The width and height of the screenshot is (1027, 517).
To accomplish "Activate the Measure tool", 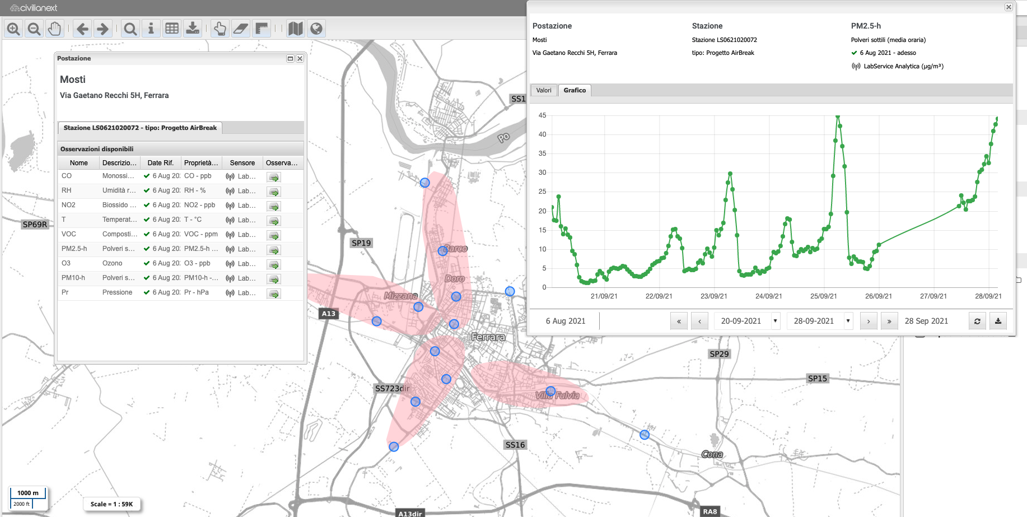I will (262, 29).
